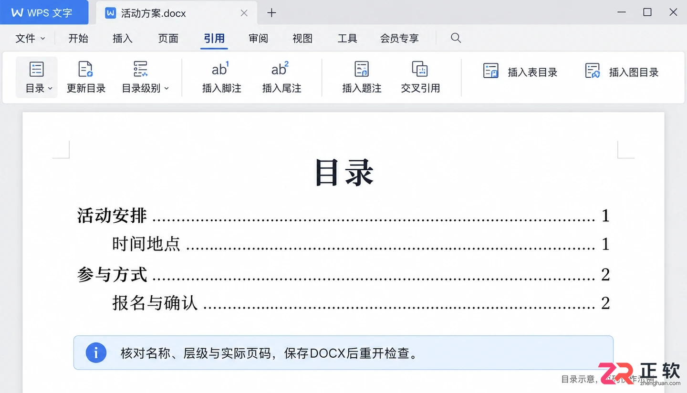The height and width of the screenshot is (393, 687).
Task: Switch to the 插入 tab
Action: pos(123,39)
